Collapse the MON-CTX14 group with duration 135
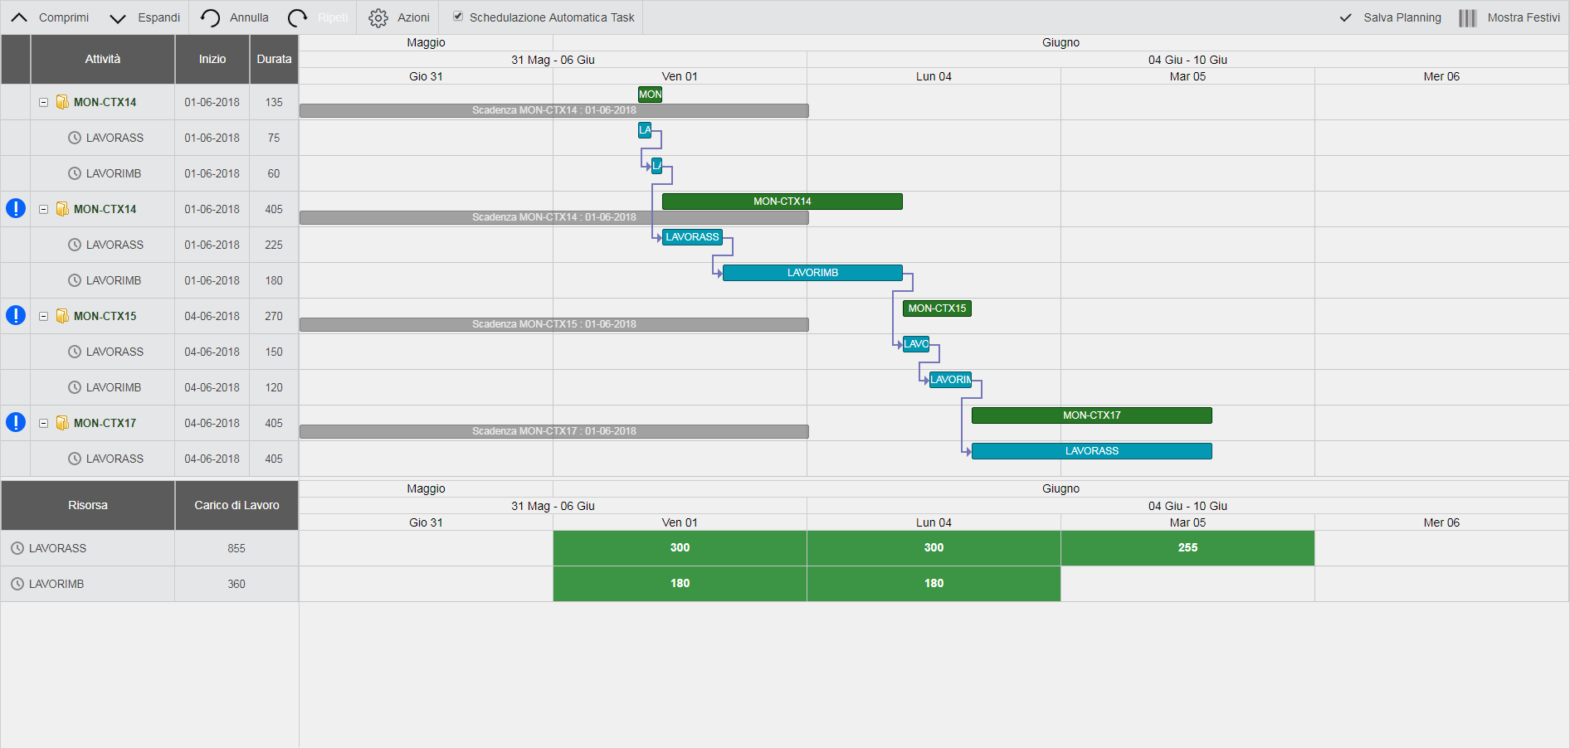The image size is (1570, 748). click(x=43, y=102)
